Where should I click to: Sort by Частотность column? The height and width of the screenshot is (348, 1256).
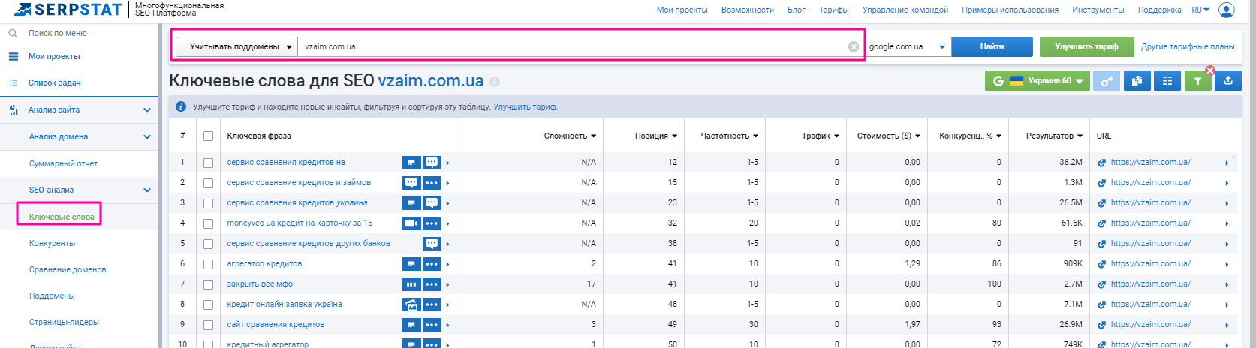729,136
